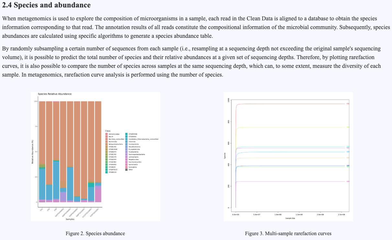Click the Bacteroidia legend color swatch
Viewport: 392px width, 240px height.
pyautogui.click(x=106, y=141)
